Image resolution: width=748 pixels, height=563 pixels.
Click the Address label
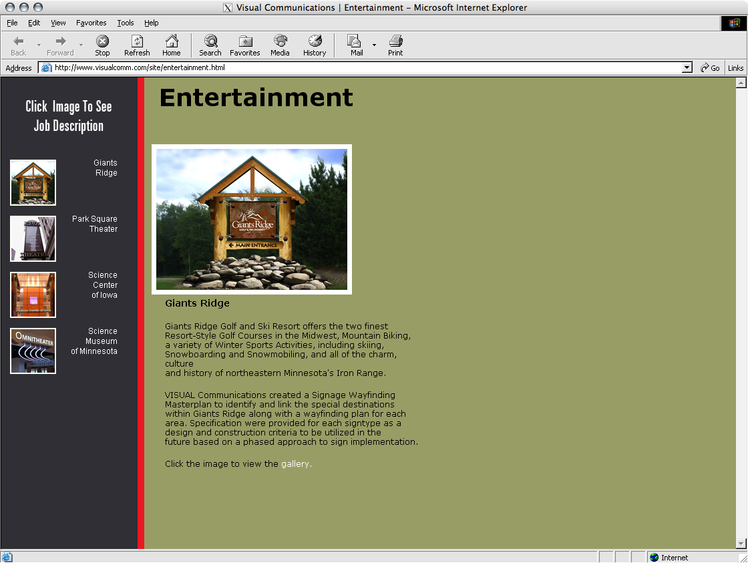pyautogui.click(x=19, y=68)
